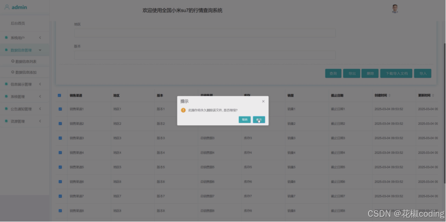Screen dimensions: 446x222
Task: Focus the 地区 input field
Action: 205,33
